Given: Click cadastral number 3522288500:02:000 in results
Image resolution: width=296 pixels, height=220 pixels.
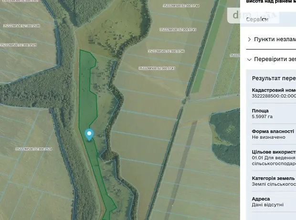Looking at the screenshot, I should 274,96.
